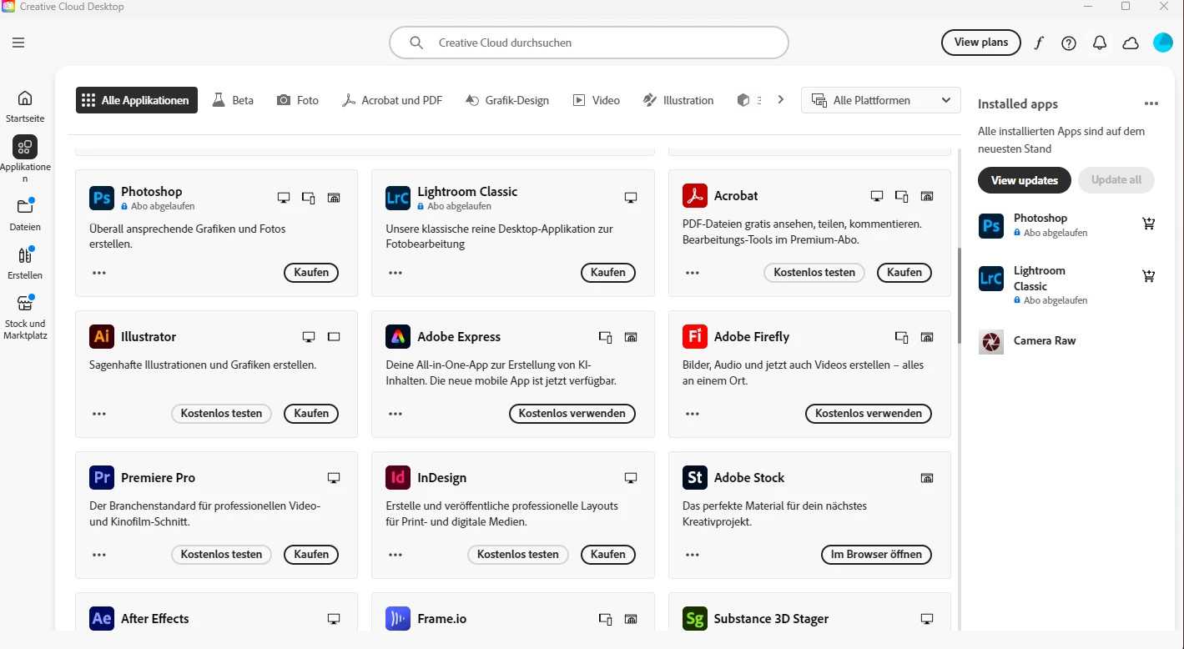This screenshot has width=1184, height=649.
Task: Open Erstellen in the sidebar
Action: pyautogui.click(x=25, y=263)
